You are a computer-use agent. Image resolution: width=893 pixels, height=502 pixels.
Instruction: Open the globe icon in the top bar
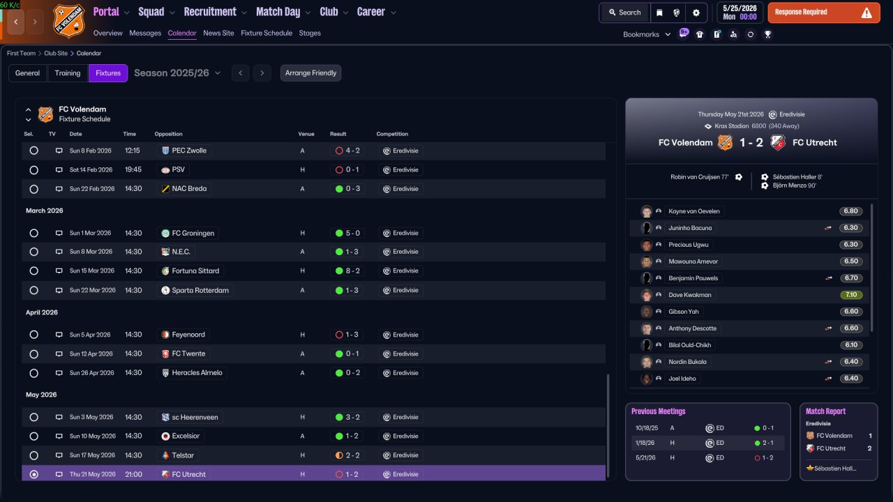(x=677, y=13)
